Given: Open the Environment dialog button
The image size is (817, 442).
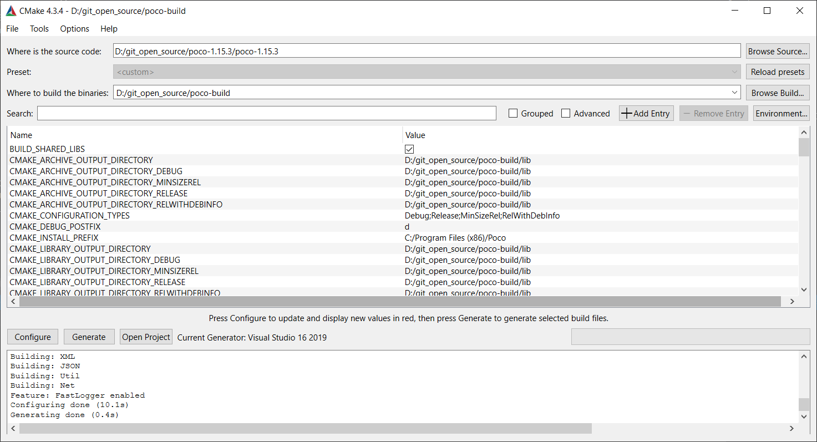Looking at the screenshot, I should [x=782, y=113].
